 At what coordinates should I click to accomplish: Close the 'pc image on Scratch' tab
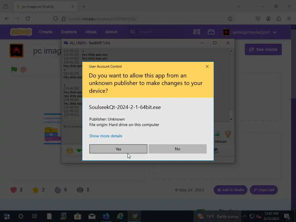[x=73, y=7]
